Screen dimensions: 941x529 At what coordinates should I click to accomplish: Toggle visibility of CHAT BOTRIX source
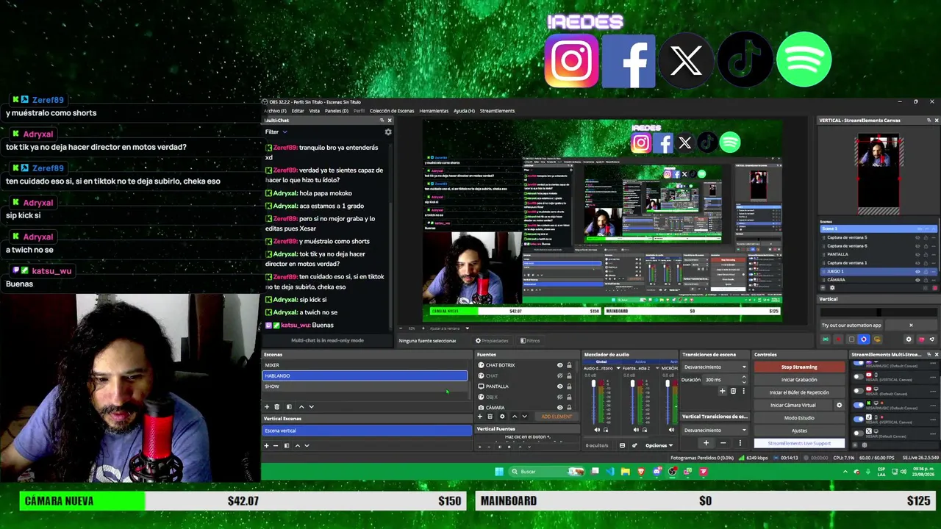tap(559, 365)
